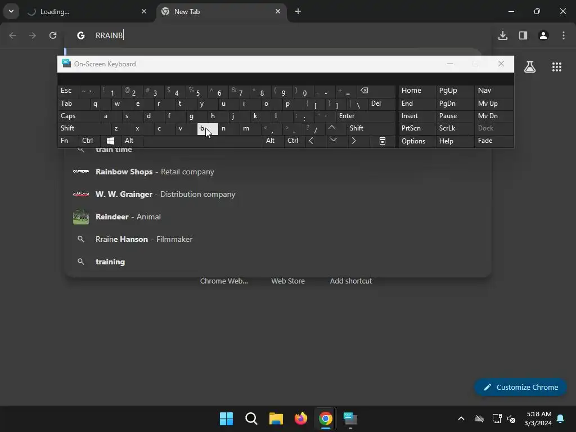Close the Loading tab with its X

[144, 11]
